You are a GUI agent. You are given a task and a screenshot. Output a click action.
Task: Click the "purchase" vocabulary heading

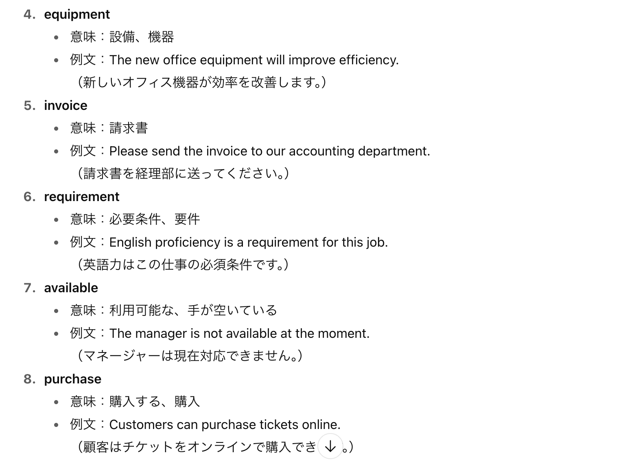click(x=72, y=379)
